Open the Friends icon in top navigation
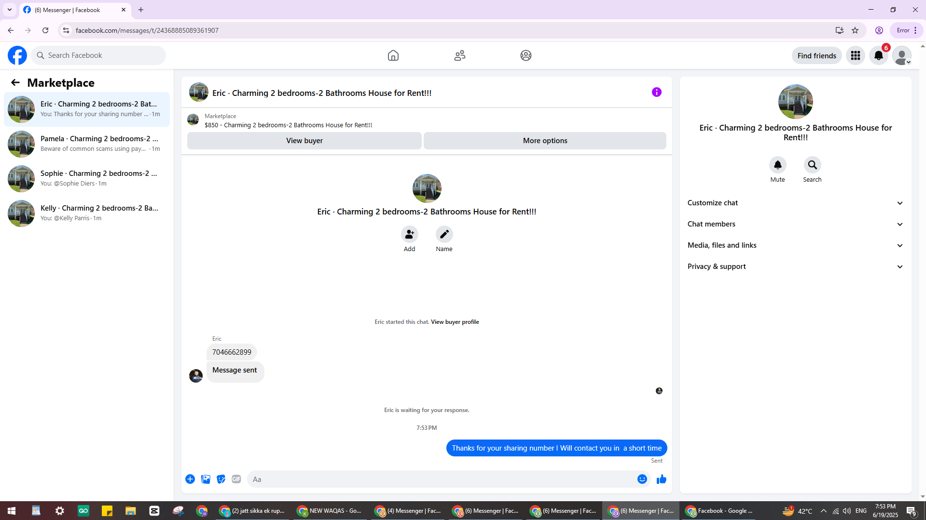The image size is (926, 520). point(460,55)
